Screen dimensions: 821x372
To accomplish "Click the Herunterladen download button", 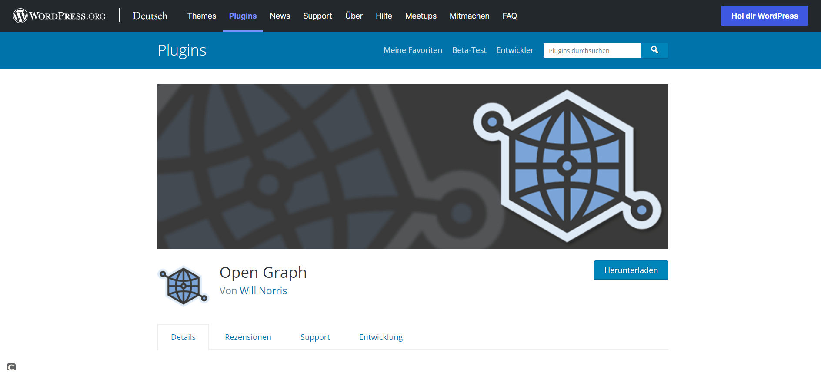I will 631,270.
